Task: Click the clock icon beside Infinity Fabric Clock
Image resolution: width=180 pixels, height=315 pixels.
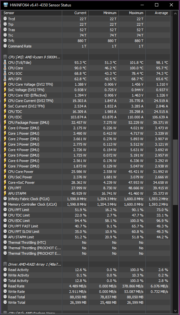Action: point(5,199)
